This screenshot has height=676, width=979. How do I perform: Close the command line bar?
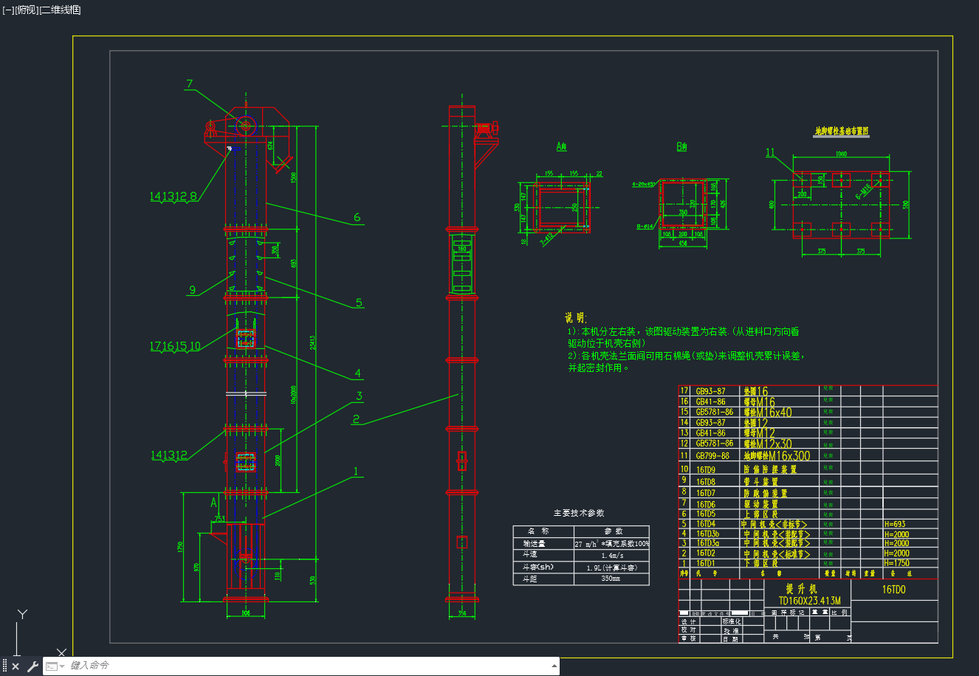[x=16, y=666]
